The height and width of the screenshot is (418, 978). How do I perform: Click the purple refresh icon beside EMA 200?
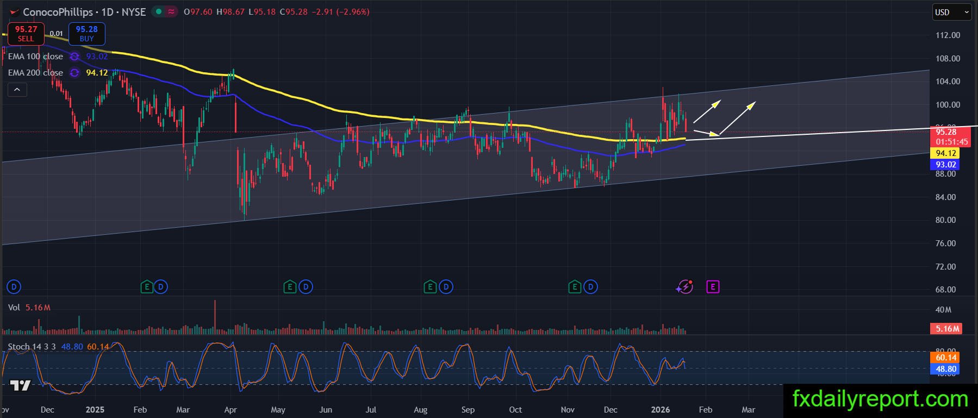75,73
